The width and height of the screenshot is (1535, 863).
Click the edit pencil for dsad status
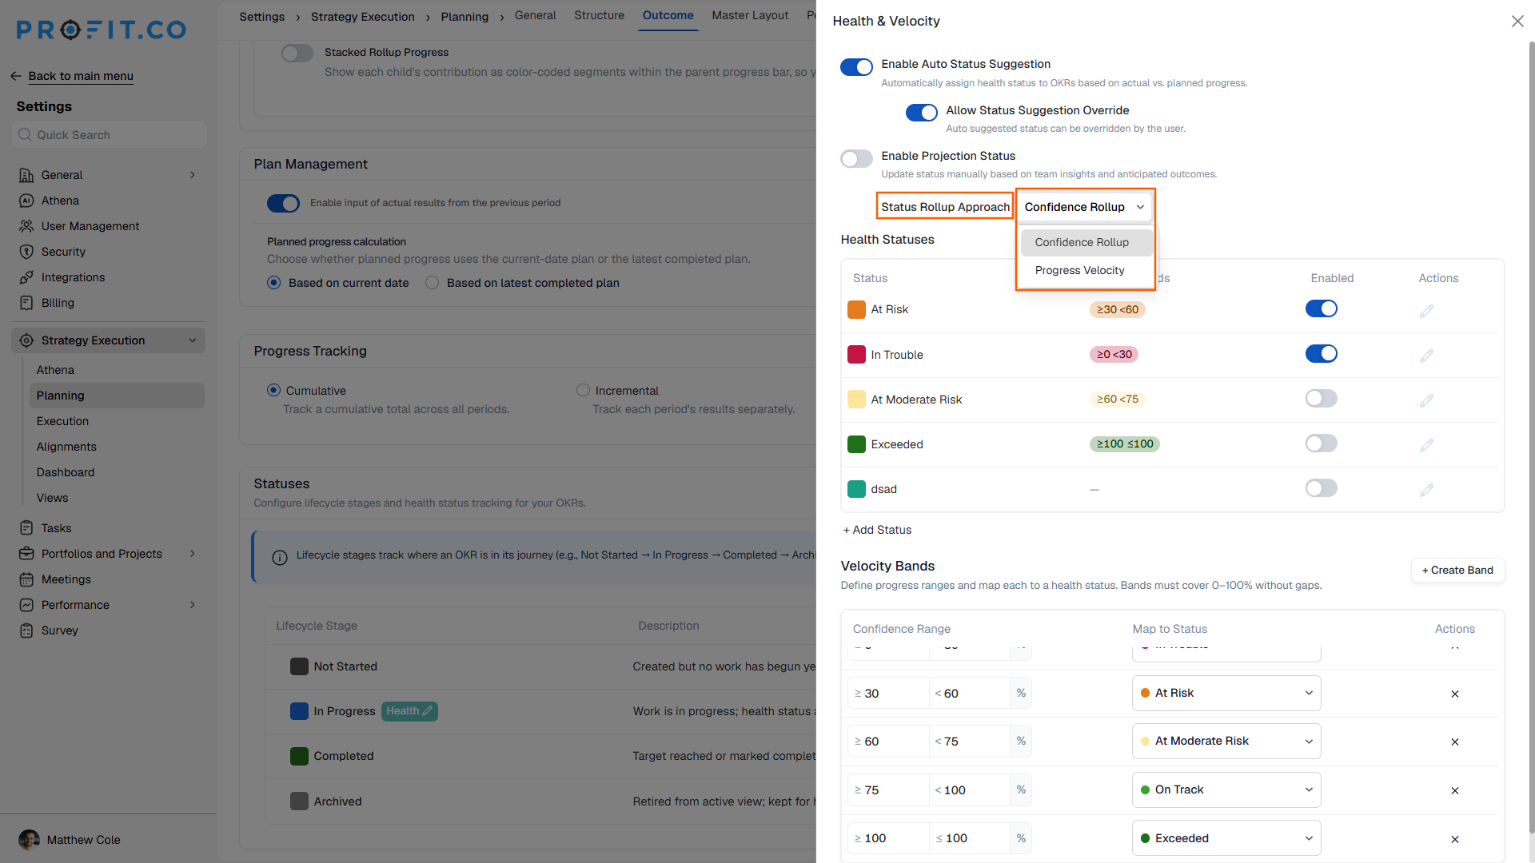point(1426,490)
